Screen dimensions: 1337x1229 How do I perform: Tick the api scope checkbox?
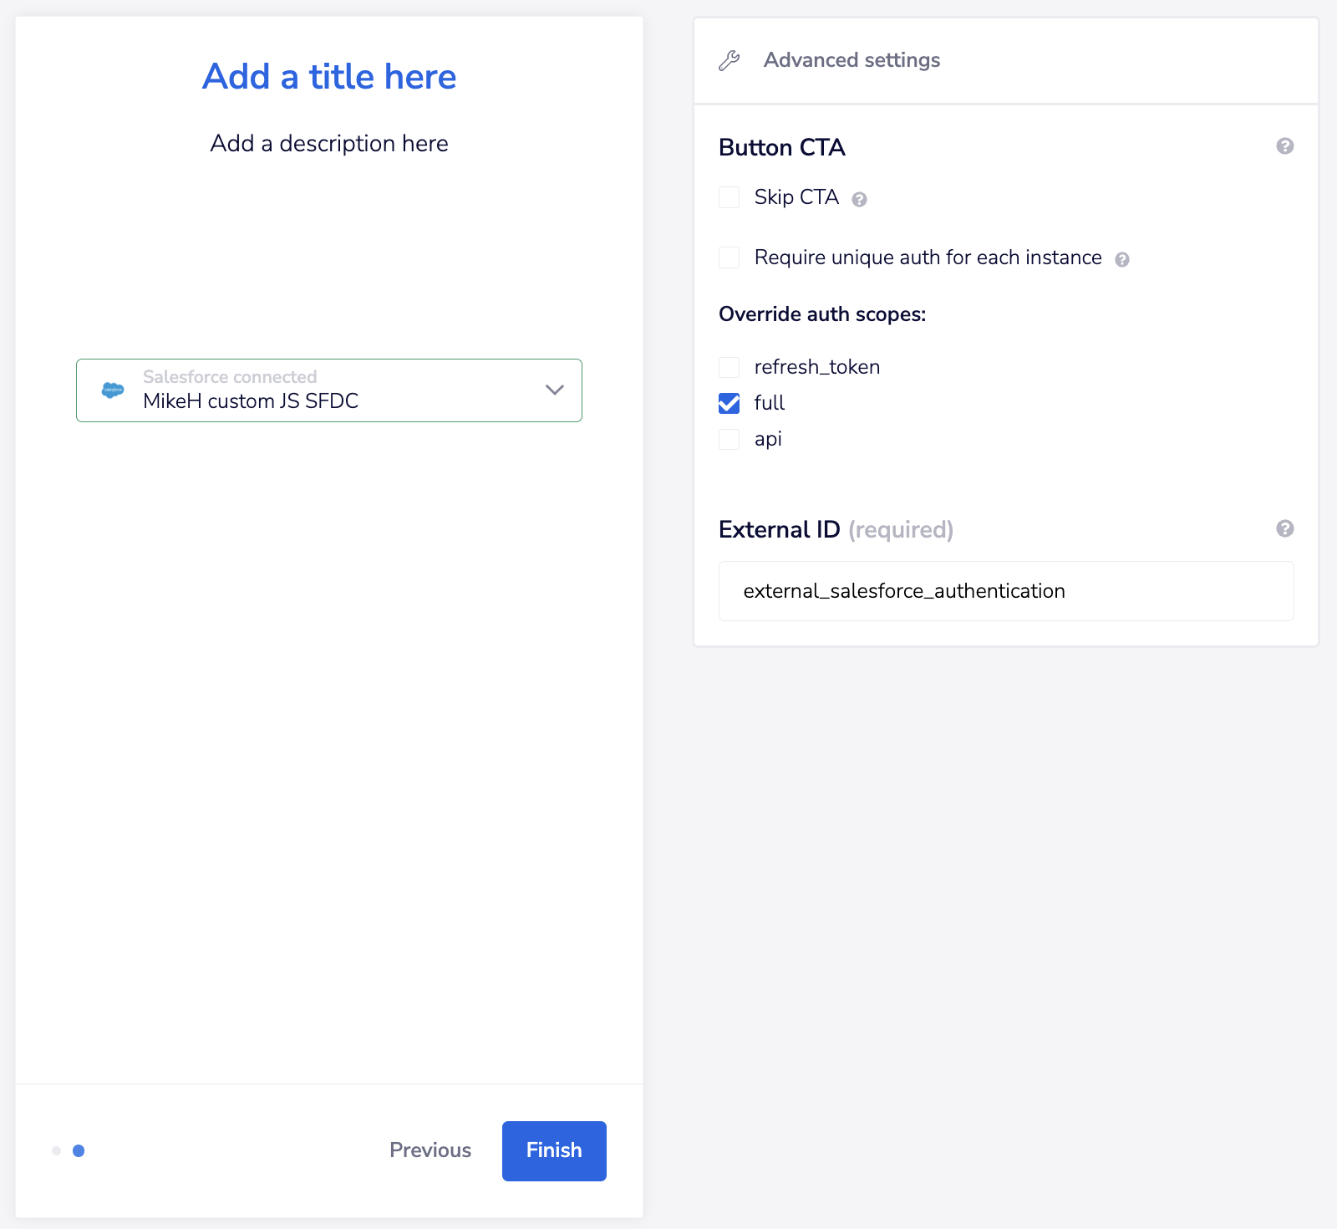[730, 439]
